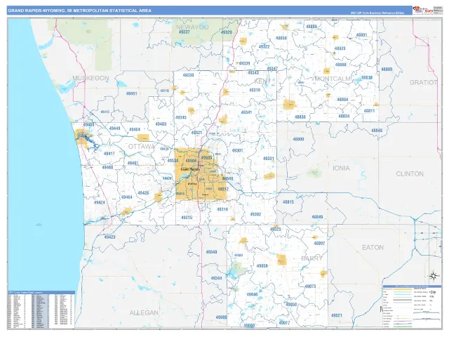
Task: Select ZIP code label 49330
Action: (x=188, y=75)
